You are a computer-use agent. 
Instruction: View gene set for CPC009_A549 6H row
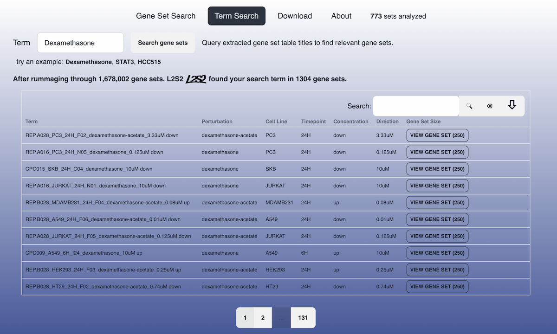click(437, 253)
